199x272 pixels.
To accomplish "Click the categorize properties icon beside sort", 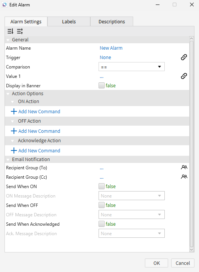I will click(x=20, y=31).
